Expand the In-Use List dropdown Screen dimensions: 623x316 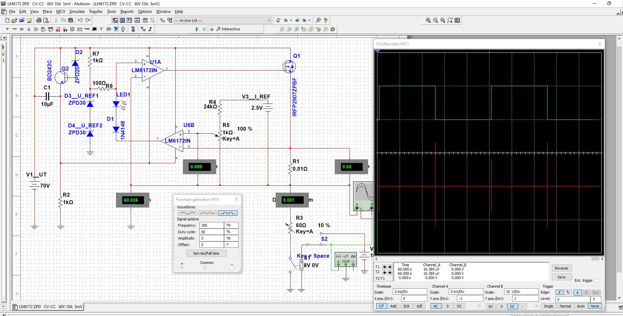pos(269,20)
